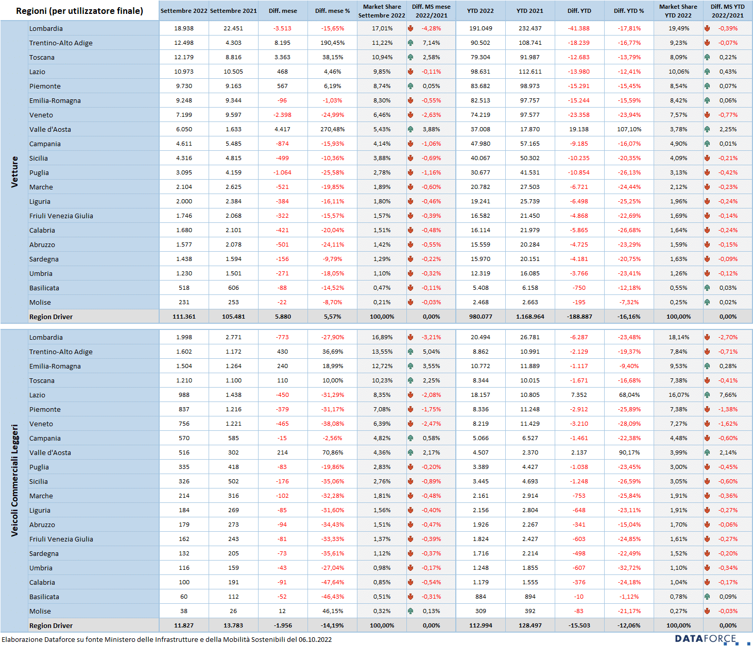Click the 16,89% share for commercial Lombardia
The height and width of the screenshot is (646, 753).
click(x=382, y=337)
